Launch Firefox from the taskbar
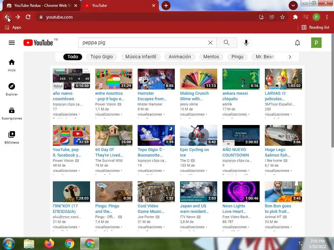The image size is (334, 250). pos(49,243)
